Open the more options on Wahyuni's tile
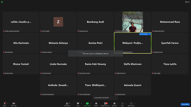The height and width of the screenshot is (107, 191). click(150, 34)
